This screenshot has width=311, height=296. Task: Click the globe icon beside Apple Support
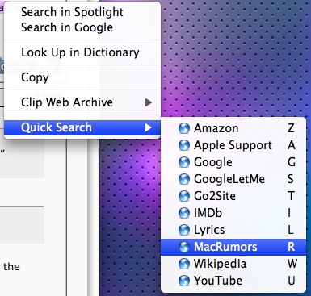click(x=184, y=145)
